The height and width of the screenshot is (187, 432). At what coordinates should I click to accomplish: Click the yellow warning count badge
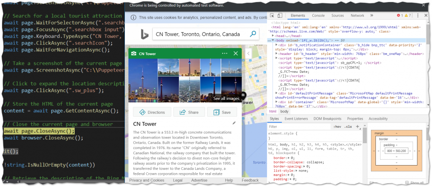(408, 16)
